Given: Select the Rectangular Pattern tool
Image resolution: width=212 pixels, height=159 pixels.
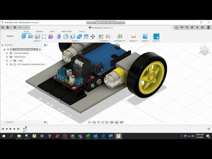Looking at the screenshot, I should (44, 36).
